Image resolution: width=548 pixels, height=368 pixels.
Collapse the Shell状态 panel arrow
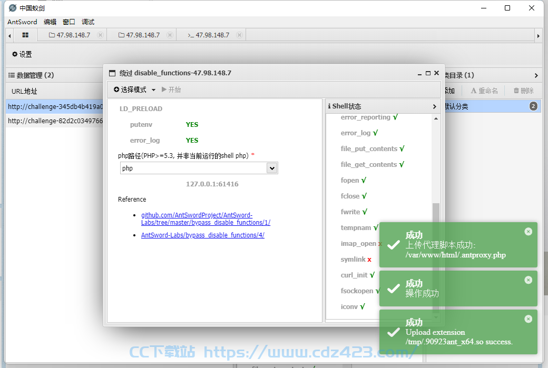[434, 106]
